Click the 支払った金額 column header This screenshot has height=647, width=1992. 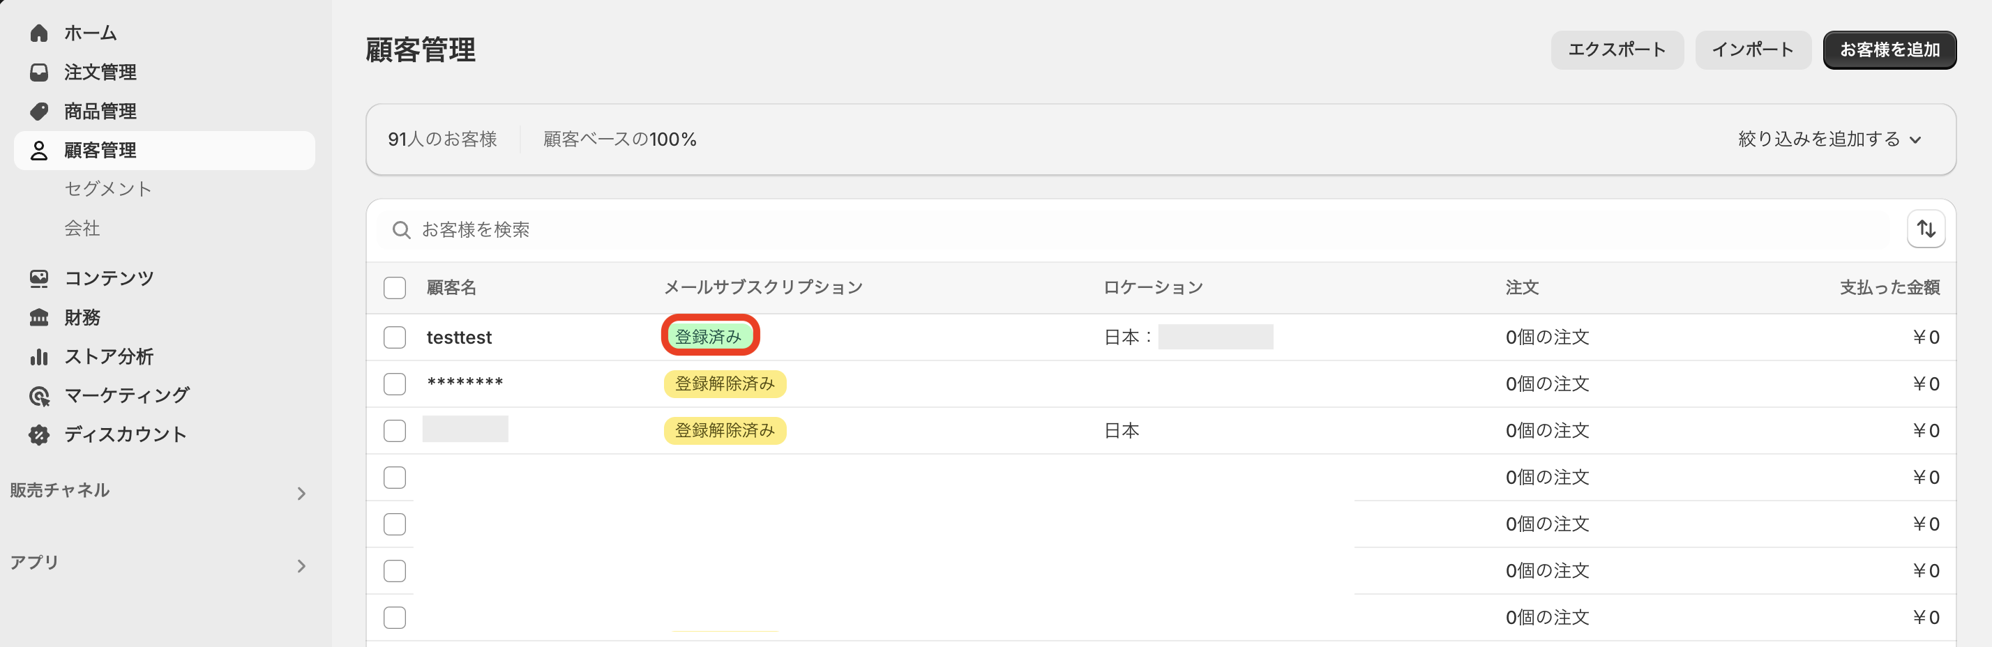[x=1889, y=287]
